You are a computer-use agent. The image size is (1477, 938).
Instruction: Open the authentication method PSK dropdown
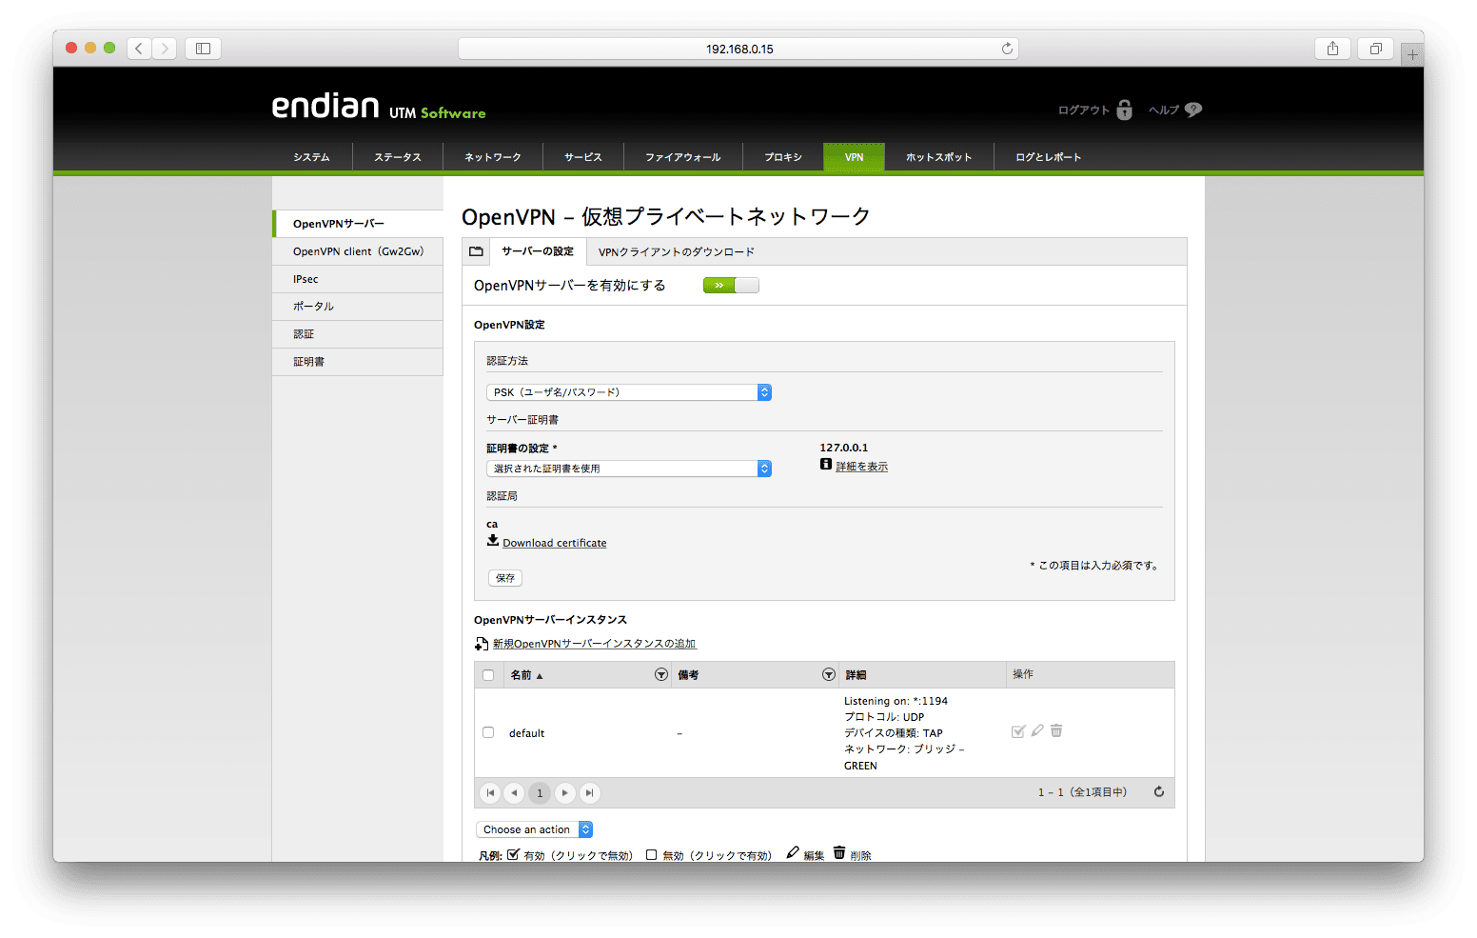pos(628,392)
